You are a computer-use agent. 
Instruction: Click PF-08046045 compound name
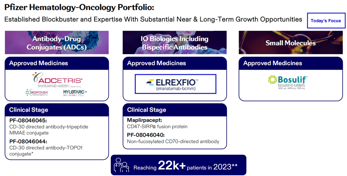(x=28, y=121)
